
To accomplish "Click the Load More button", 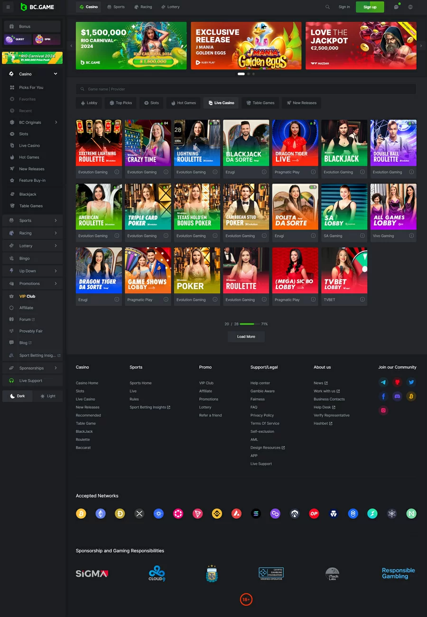I will (x=246, y=337).
